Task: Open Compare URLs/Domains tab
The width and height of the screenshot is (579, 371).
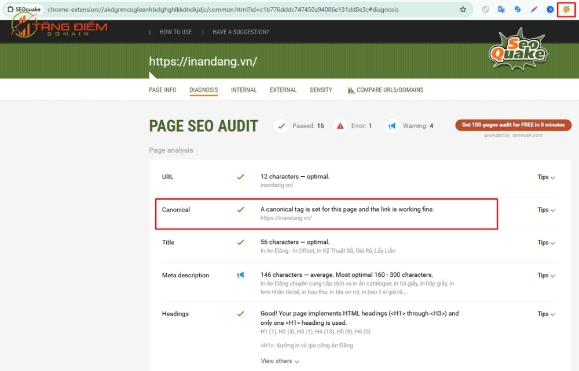Action: (x=386, y=90)
